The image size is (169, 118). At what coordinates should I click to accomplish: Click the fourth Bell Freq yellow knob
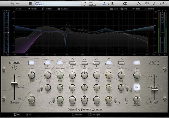pos(109,75)
